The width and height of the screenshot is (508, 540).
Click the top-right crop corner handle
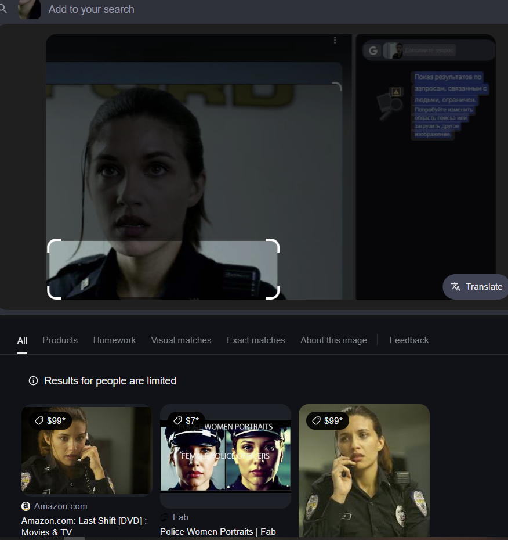pos(273,245)
